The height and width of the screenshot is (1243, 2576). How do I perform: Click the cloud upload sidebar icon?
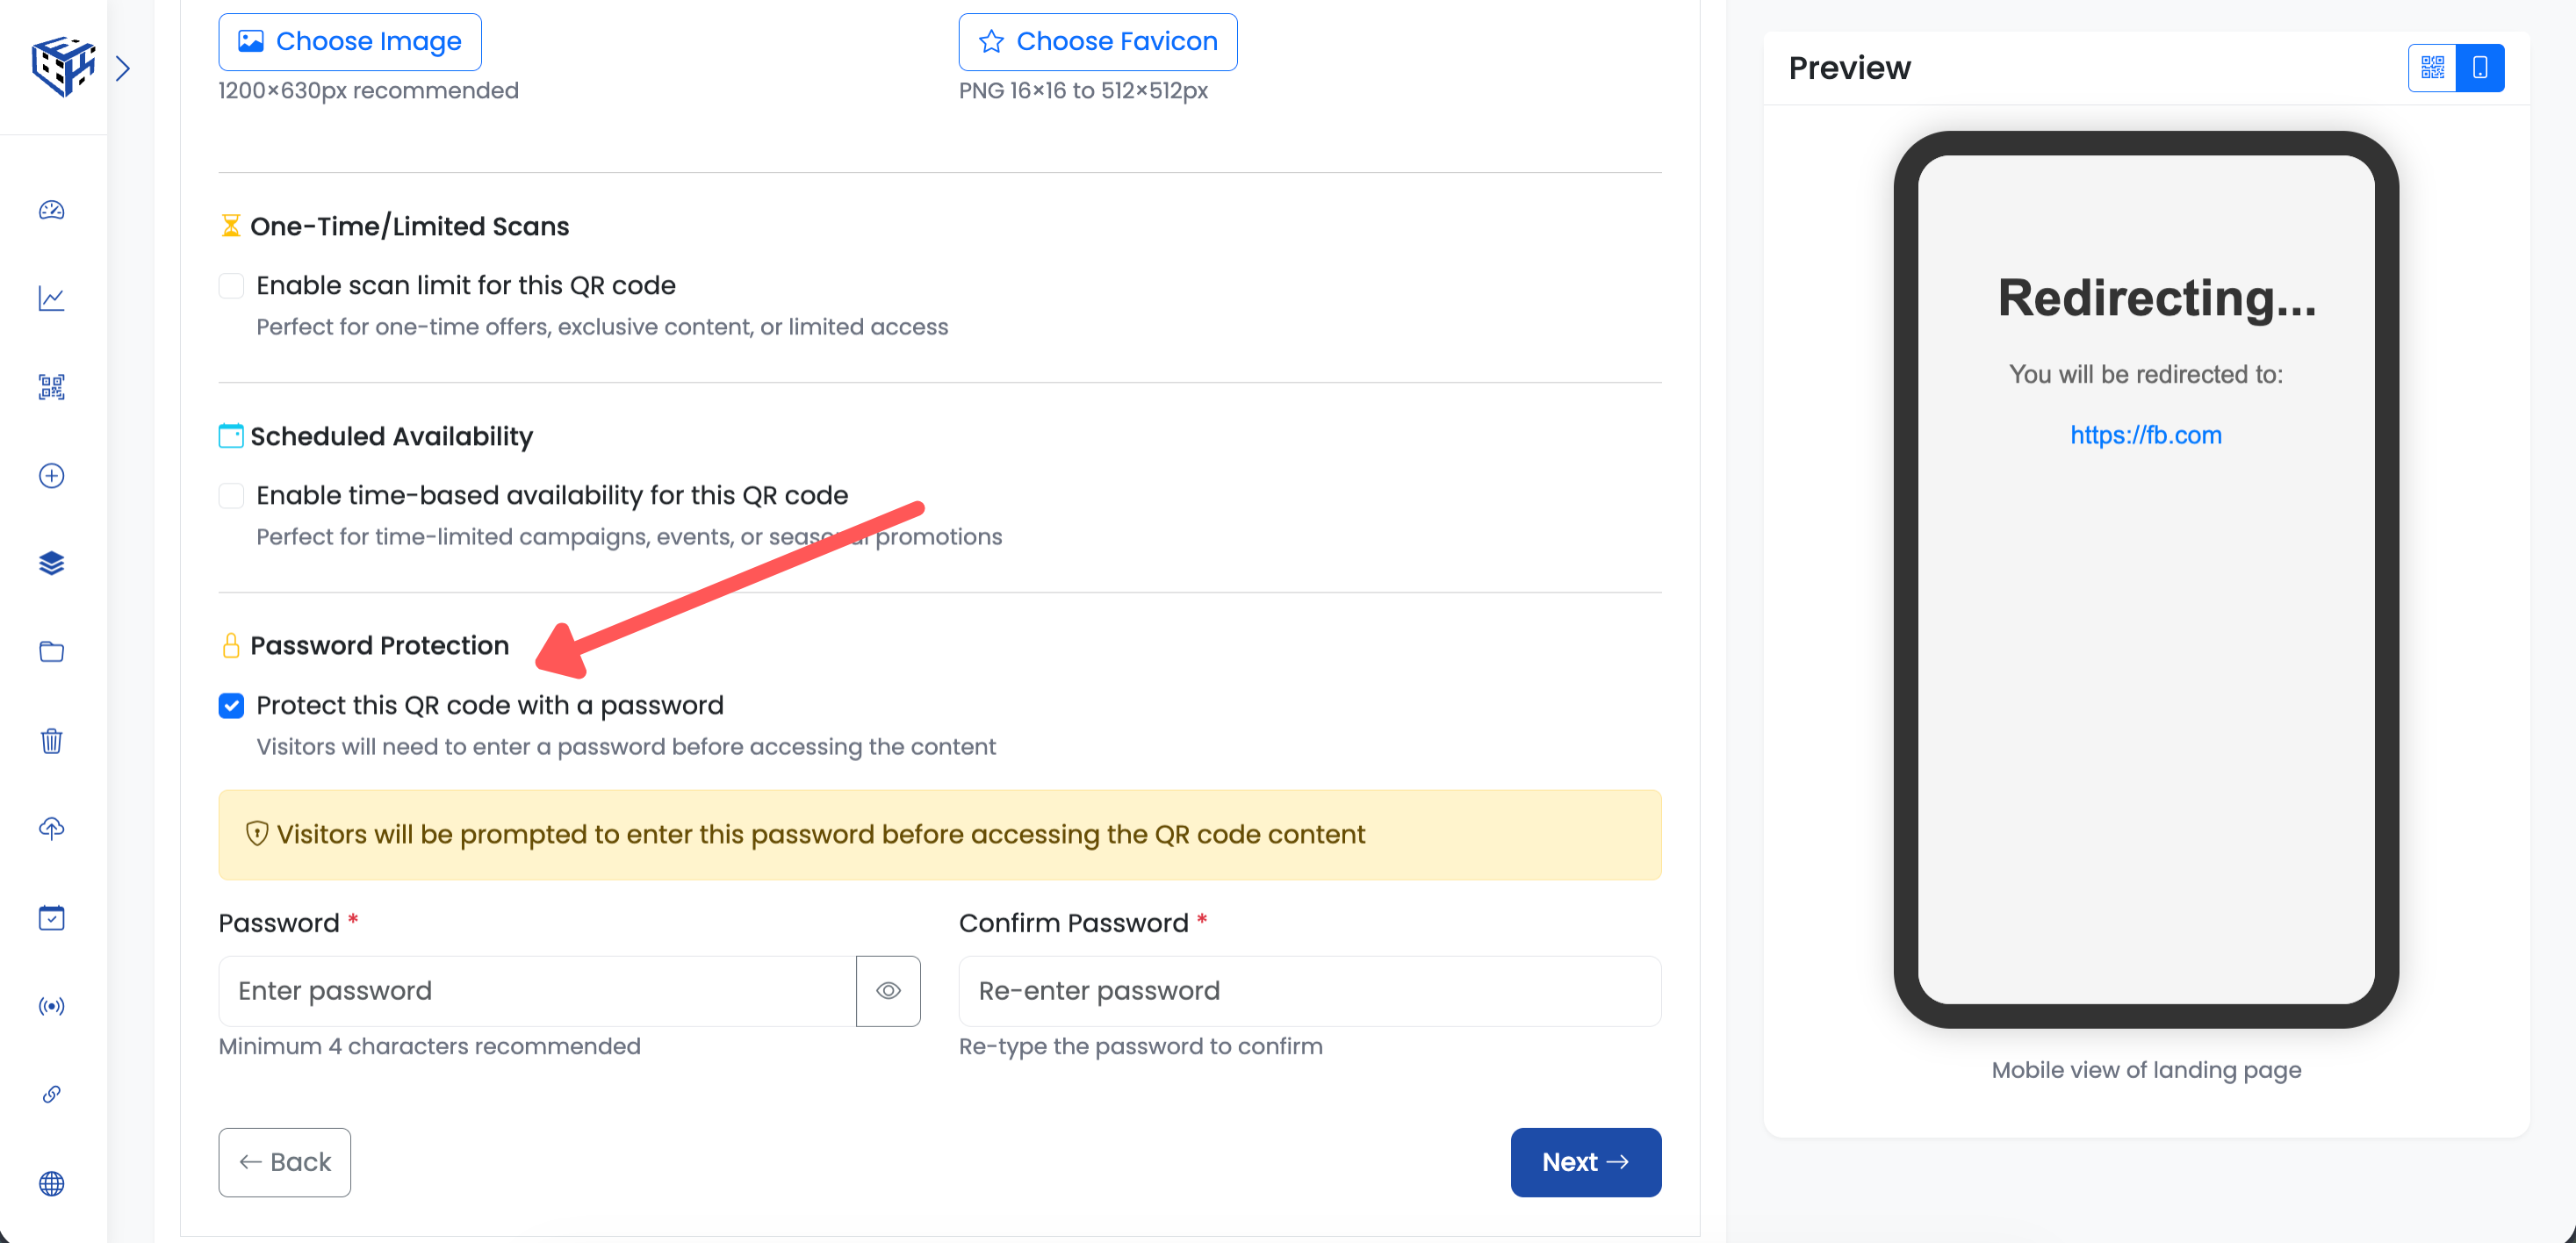51,828
